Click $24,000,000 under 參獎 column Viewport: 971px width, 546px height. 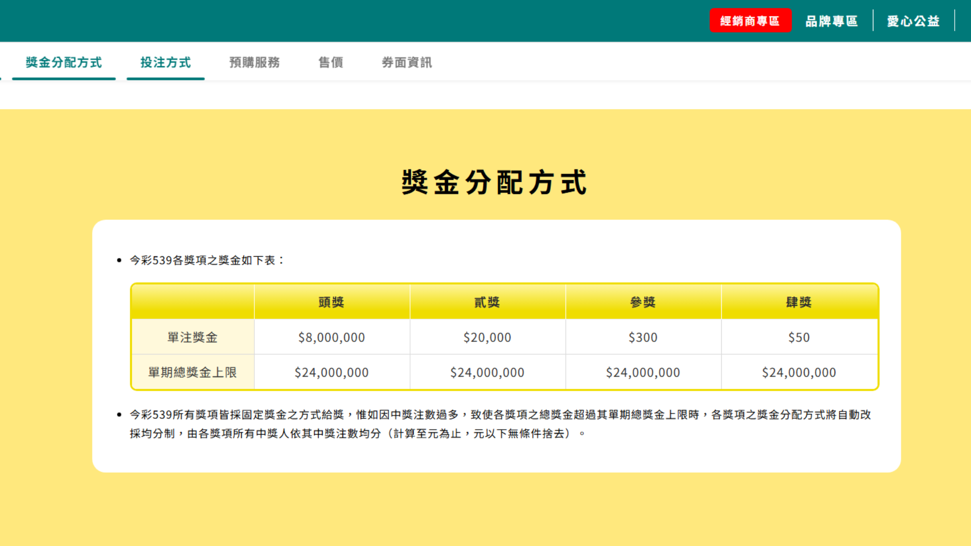643,372
